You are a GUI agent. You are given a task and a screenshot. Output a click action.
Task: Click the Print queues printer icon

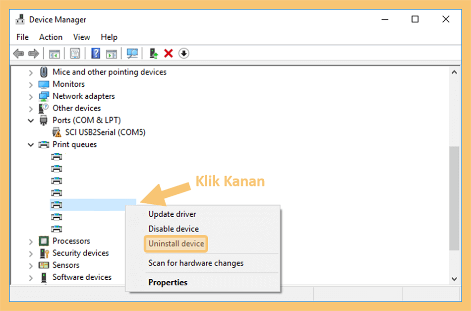pos(44,144)
